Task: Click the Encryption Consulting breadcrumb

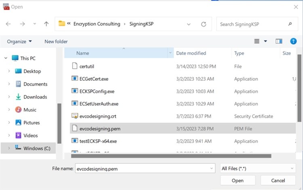Action: [x=97, y=24]
